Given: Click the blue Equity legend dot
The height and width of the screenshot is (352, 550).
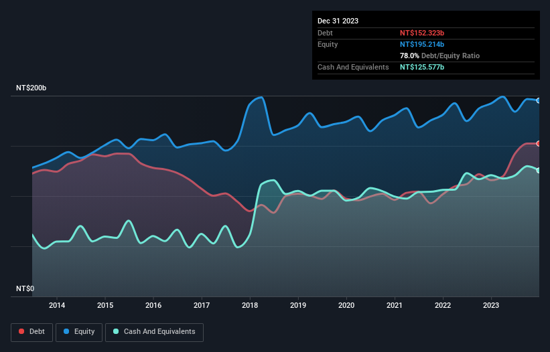Looking at the screenshot, I should click(66, 331).
